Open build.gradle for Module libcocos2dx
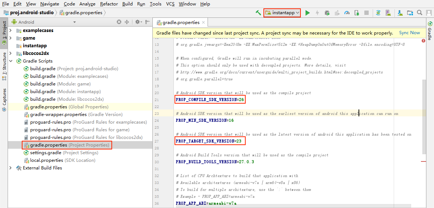Screen dimensions: 434x208 click(x=64, y=99)
